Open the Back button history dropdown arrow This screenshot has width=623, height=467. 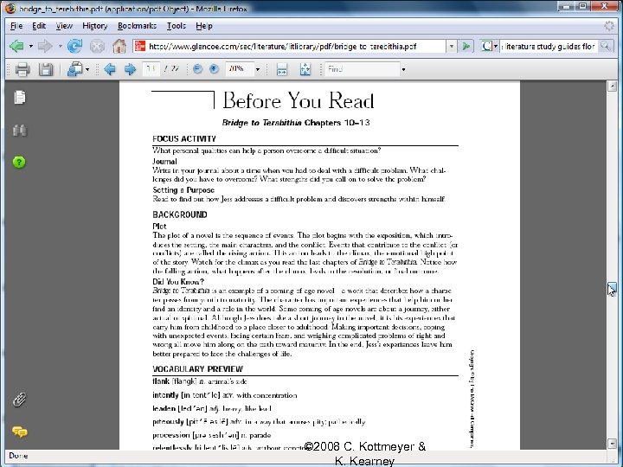click(x=30, y=47)
